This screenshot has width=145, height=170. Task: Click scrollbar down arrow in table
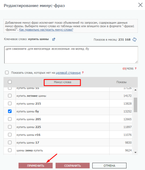point(135,152)
